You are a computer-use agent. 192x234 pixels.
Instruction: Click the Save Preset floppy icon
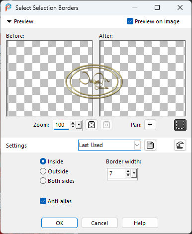coord(150,145)
